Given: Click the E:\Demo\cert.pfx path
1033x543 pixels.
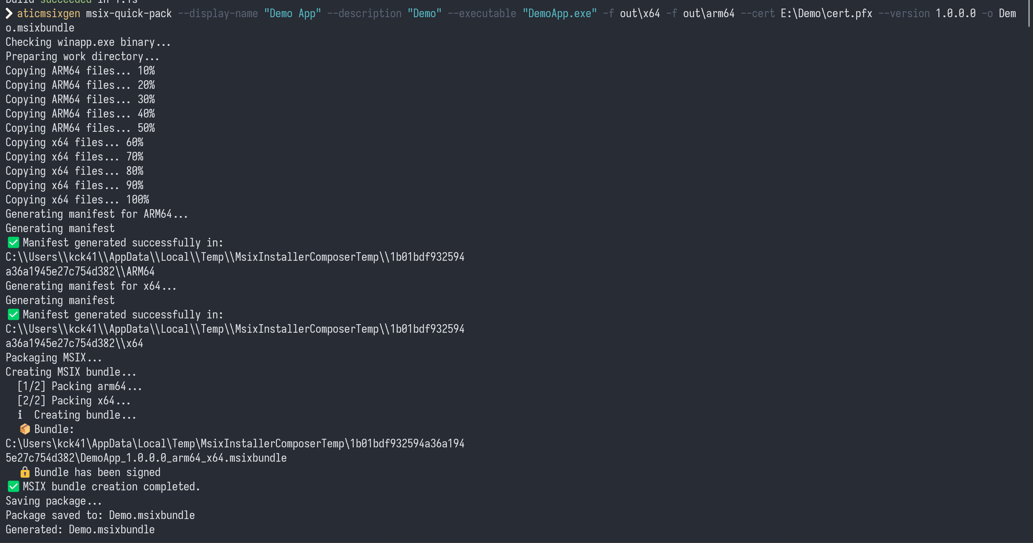Looking at the screenshot, I should point(826,14).
